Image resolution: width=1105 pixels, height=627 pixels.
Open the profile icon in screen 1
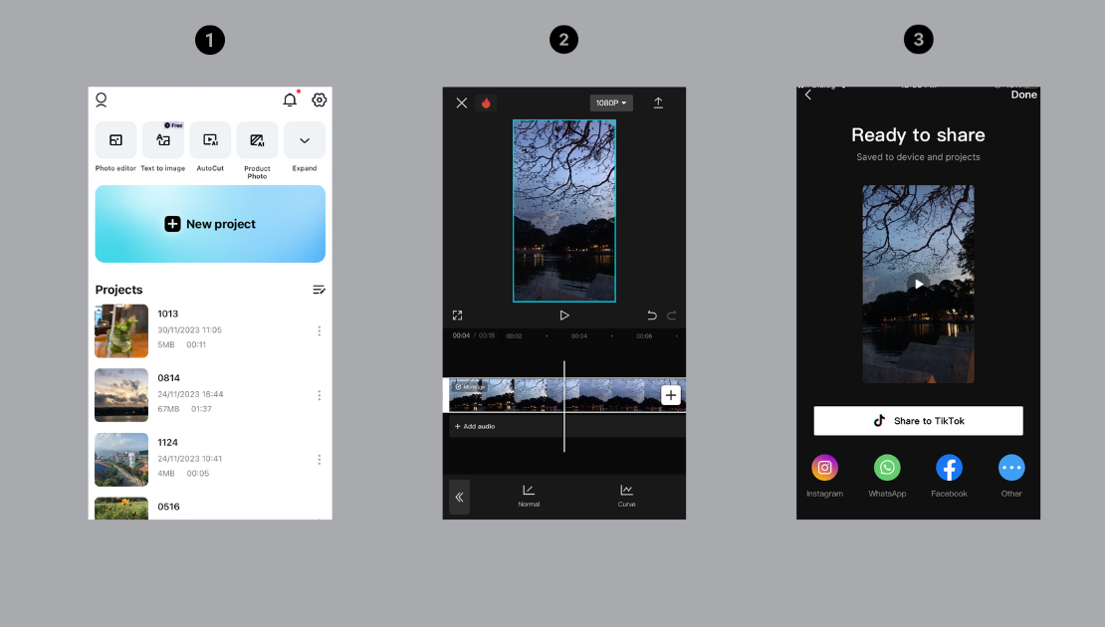[102, 101]
